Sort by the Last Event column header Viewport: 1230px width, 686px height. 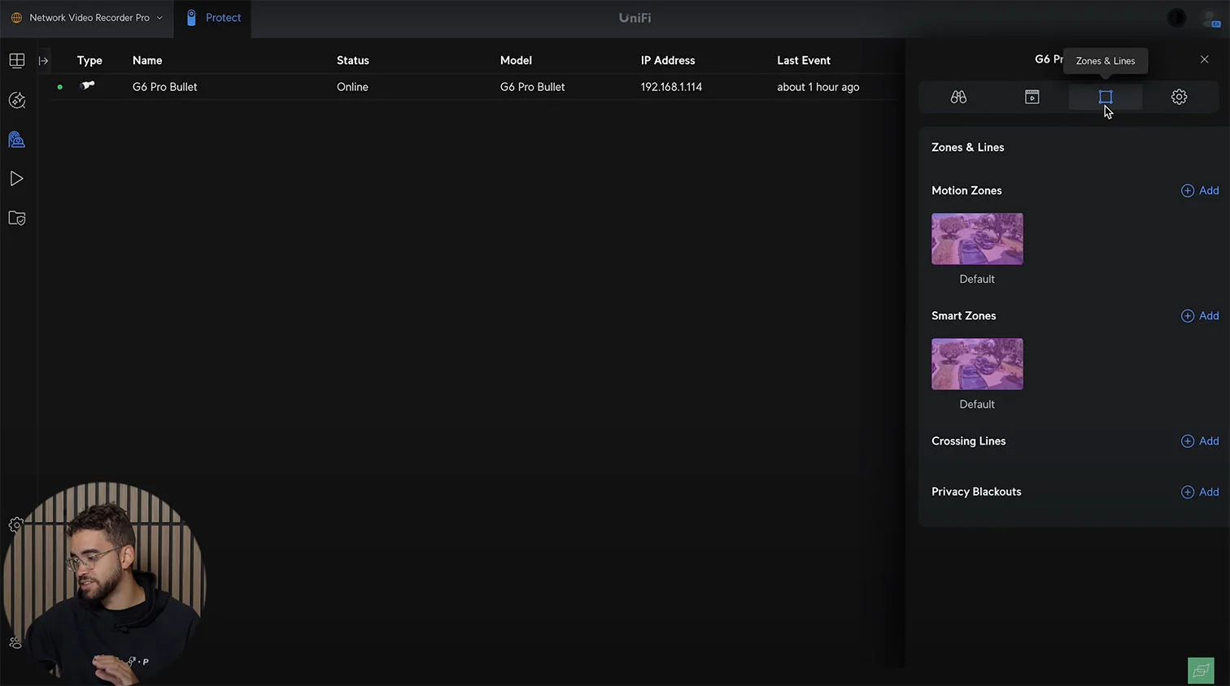[x=804, y=60]
